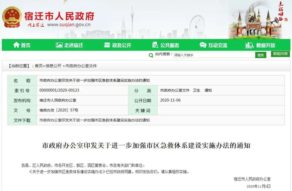Click the salutation line starting 各县、区人民政府
Viewport: 292px width, 191px height.
click(x=83, y=165)
